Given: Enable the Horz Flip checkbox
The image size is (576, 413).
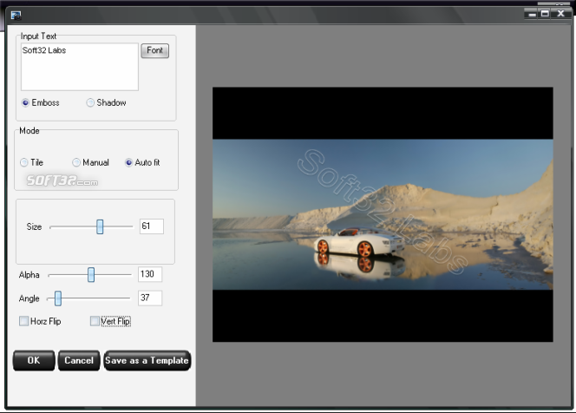Looking at the screenshot, I should (x=24, y=321).
